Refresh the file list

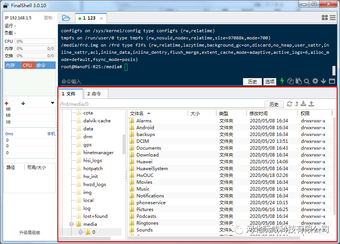(x=290, y=104)
